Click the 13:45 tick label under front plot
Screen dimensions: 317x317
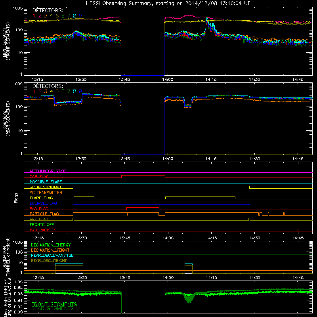click(124, 80)
